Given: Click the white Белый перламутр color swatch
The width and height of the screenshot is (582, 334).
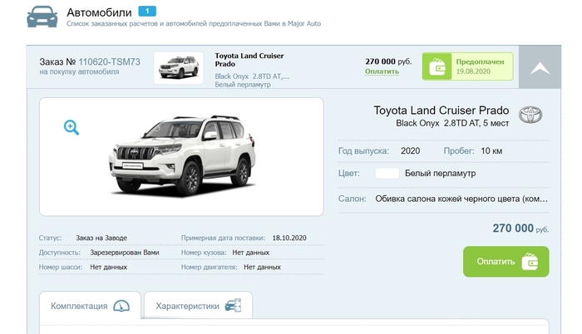Looking at the screenshot, I should pos(387,174).
